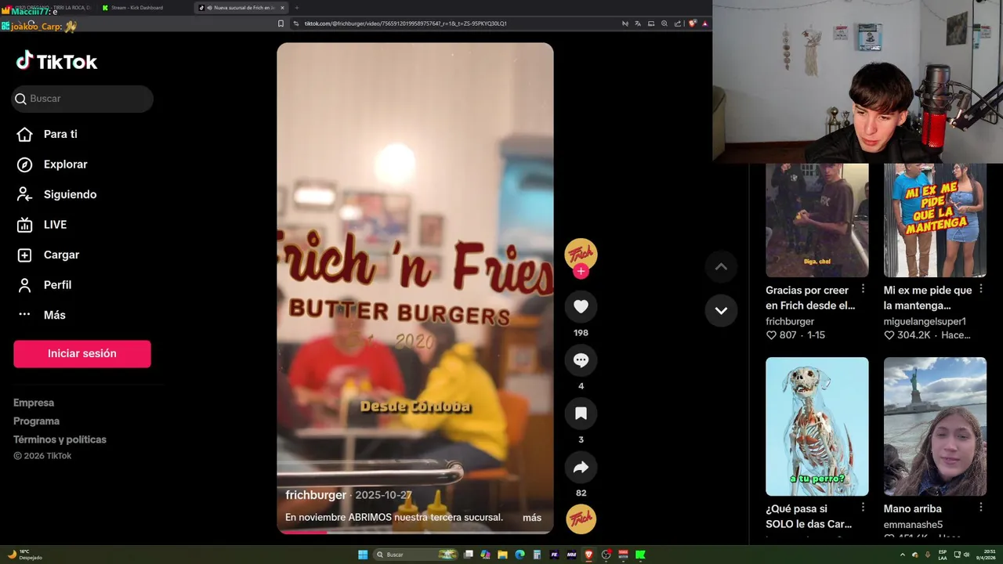Screen dimensions: 1003x564
Task: Click the Brave Shields lion icon
Action: [x=692, y=23]
